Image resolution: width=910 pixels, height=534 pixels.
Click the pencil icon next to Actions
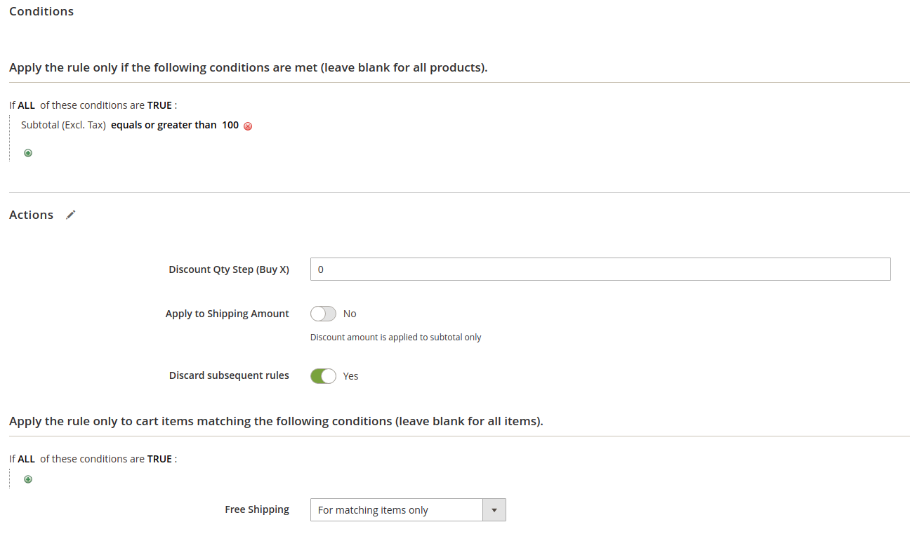point(70,215)
